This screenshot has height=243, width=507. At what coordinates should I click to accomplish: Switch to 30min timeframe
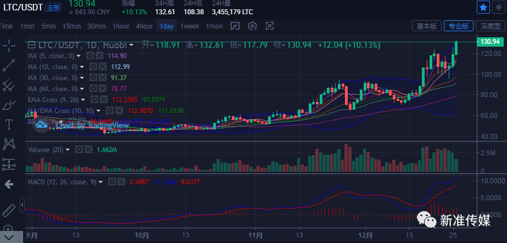pos(96,26)
